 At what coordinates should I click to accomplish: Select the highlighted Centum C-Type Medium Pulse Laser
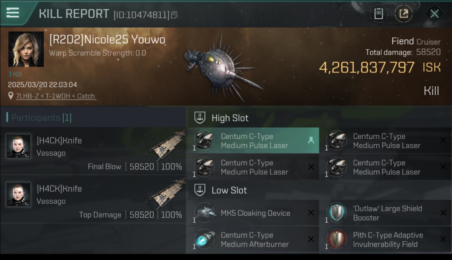click(x=253, y=140)
